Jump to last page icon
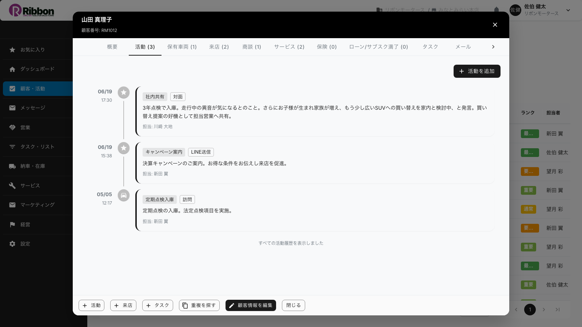582x327 pixels. (558, 310)
